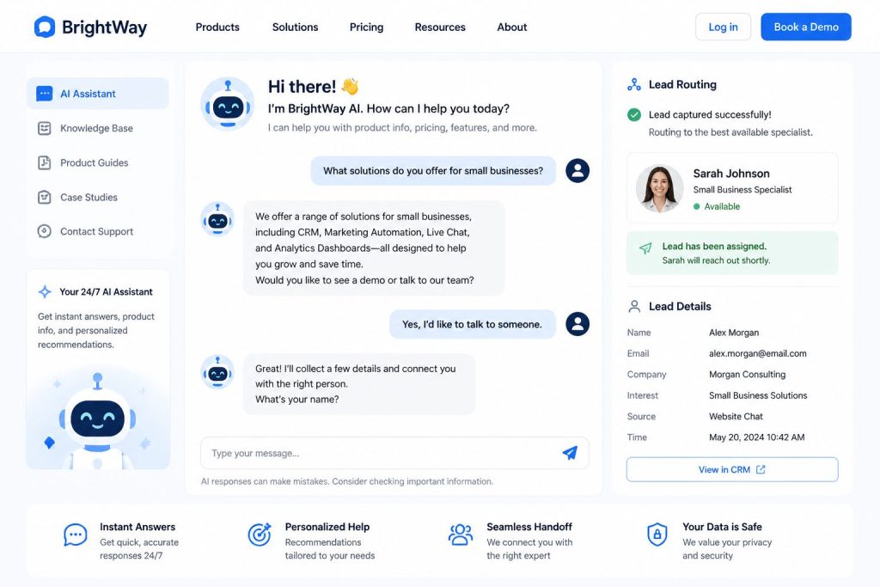Click the Seamless Handoff people icon

[x=461, y=535]
